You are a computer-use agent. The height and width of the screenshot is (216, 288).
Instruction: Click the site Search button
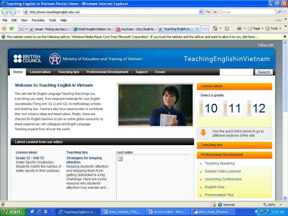[x=264, y=72]
